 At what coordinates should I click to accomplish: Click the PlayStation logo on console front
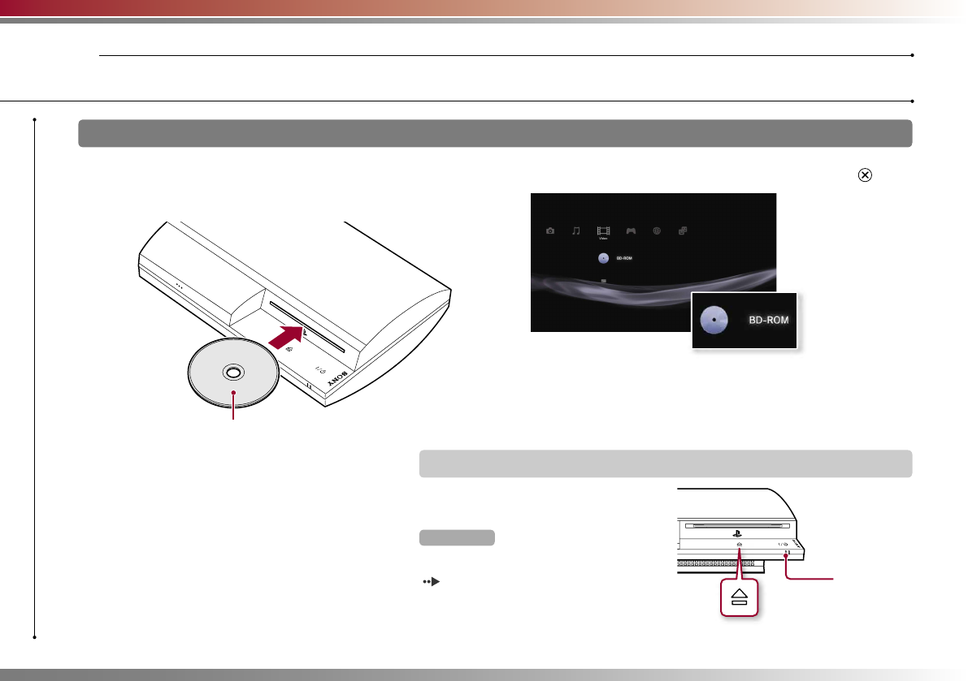(737, 534)
